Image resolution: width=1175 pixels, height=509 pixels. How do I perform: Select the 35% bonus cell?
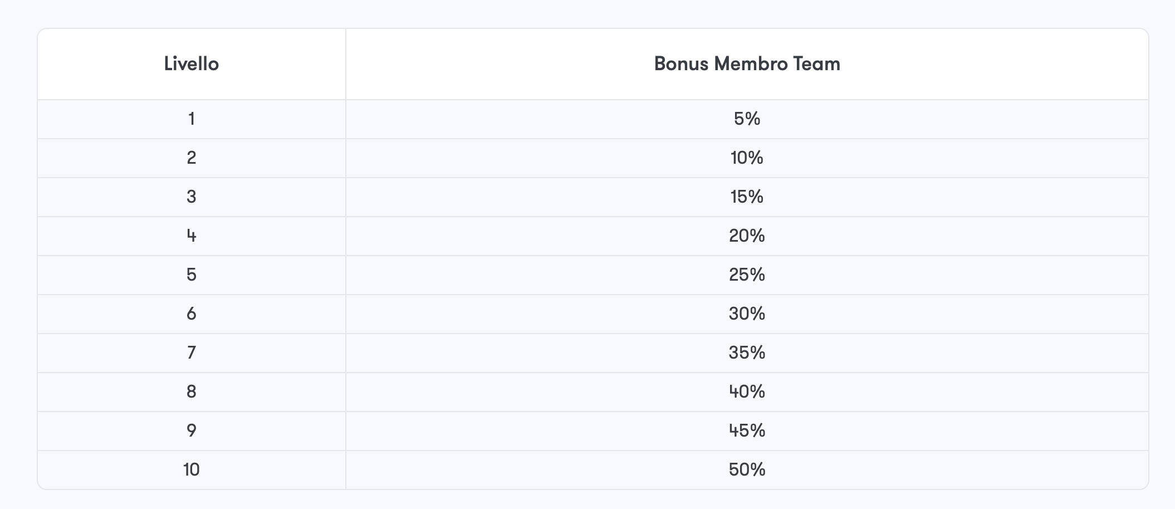(747, 353)
